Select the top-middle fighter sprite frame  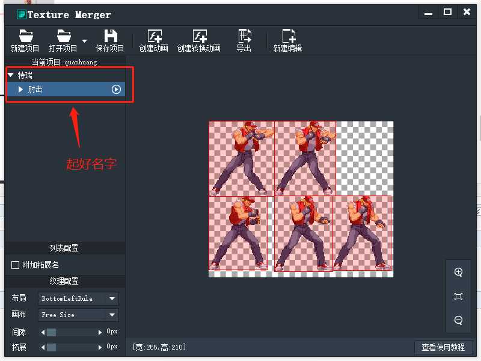pyautogui.click(x=305, y=158)
